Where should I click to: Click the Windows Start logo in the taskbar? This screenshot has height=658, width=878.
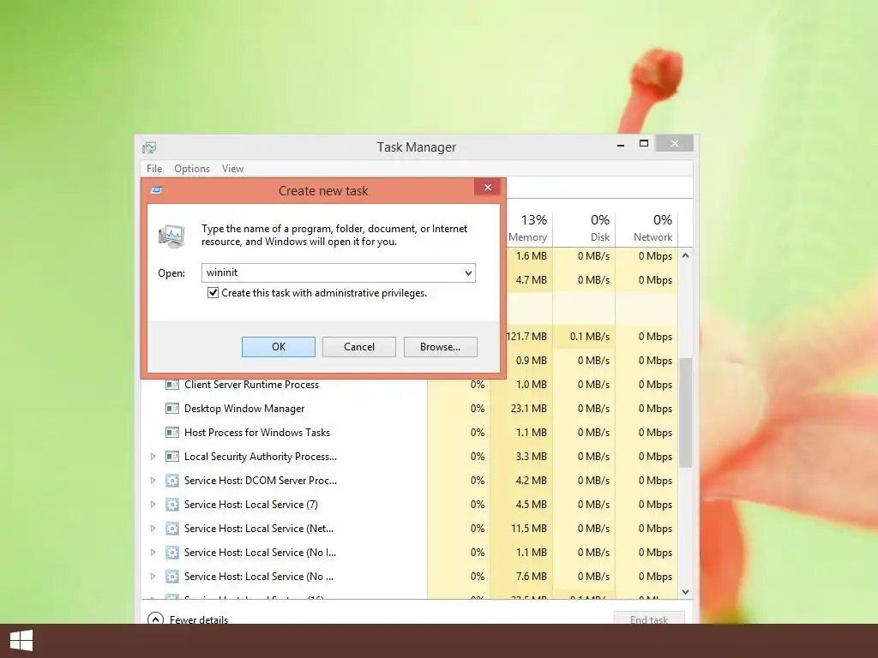click(x=21, y=641)
